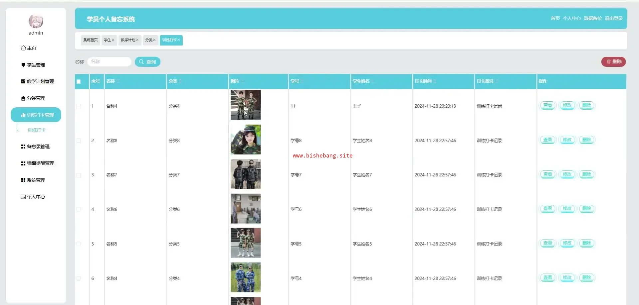Click the 查询 search button
The height and width of the screenshot is (305, 639).
point(147,62)
